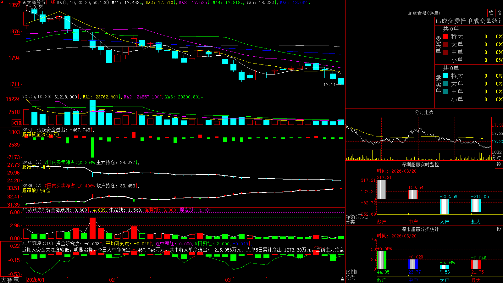Toggle the 柱 bar display mode

pyautogui.click(x=491, y=13)
